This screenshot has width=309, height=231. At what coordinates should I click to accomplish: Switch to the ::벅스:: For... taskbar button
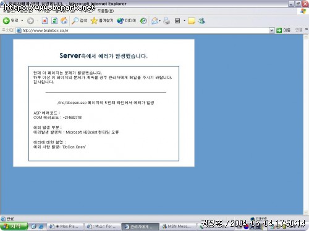[x=103, y=227]
